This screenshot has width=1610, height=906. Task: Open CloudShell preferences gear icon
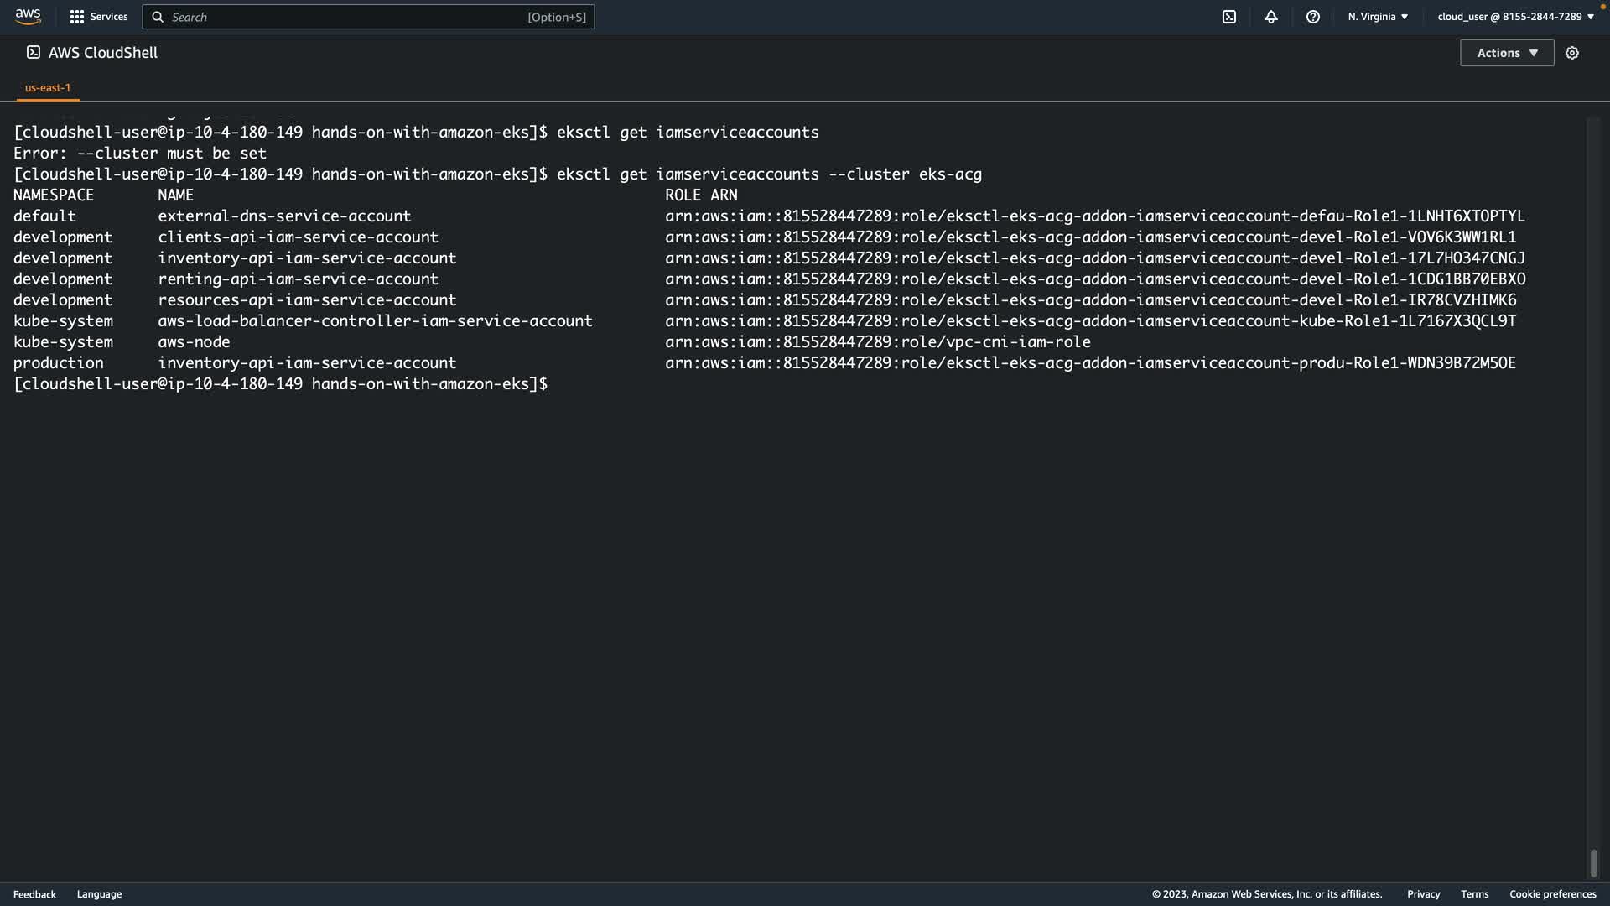click(1572, 53)
